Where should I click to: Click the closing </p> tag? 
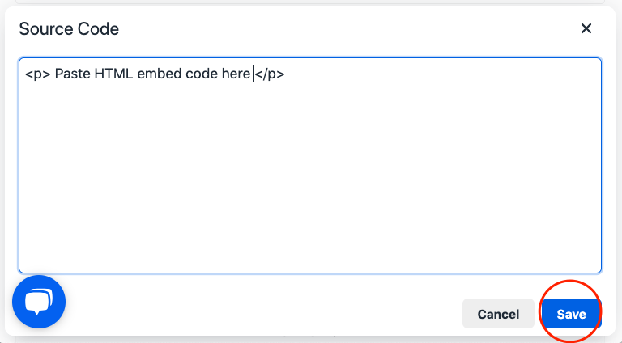(x=270, y=74)
